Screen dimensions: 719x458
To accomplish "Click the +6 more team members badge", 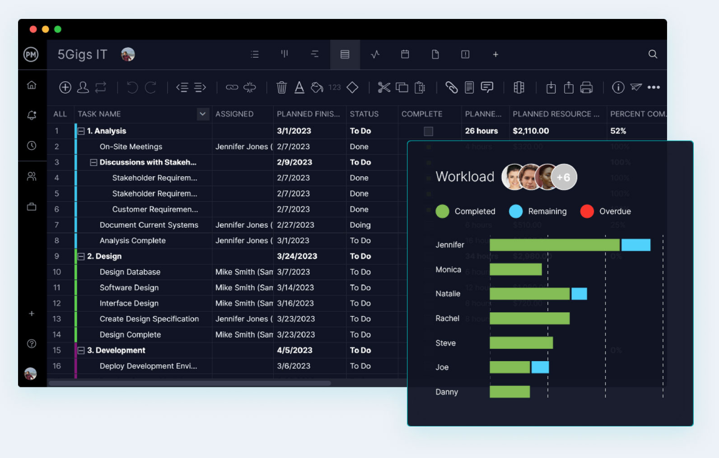I will (x=563, y=177).
